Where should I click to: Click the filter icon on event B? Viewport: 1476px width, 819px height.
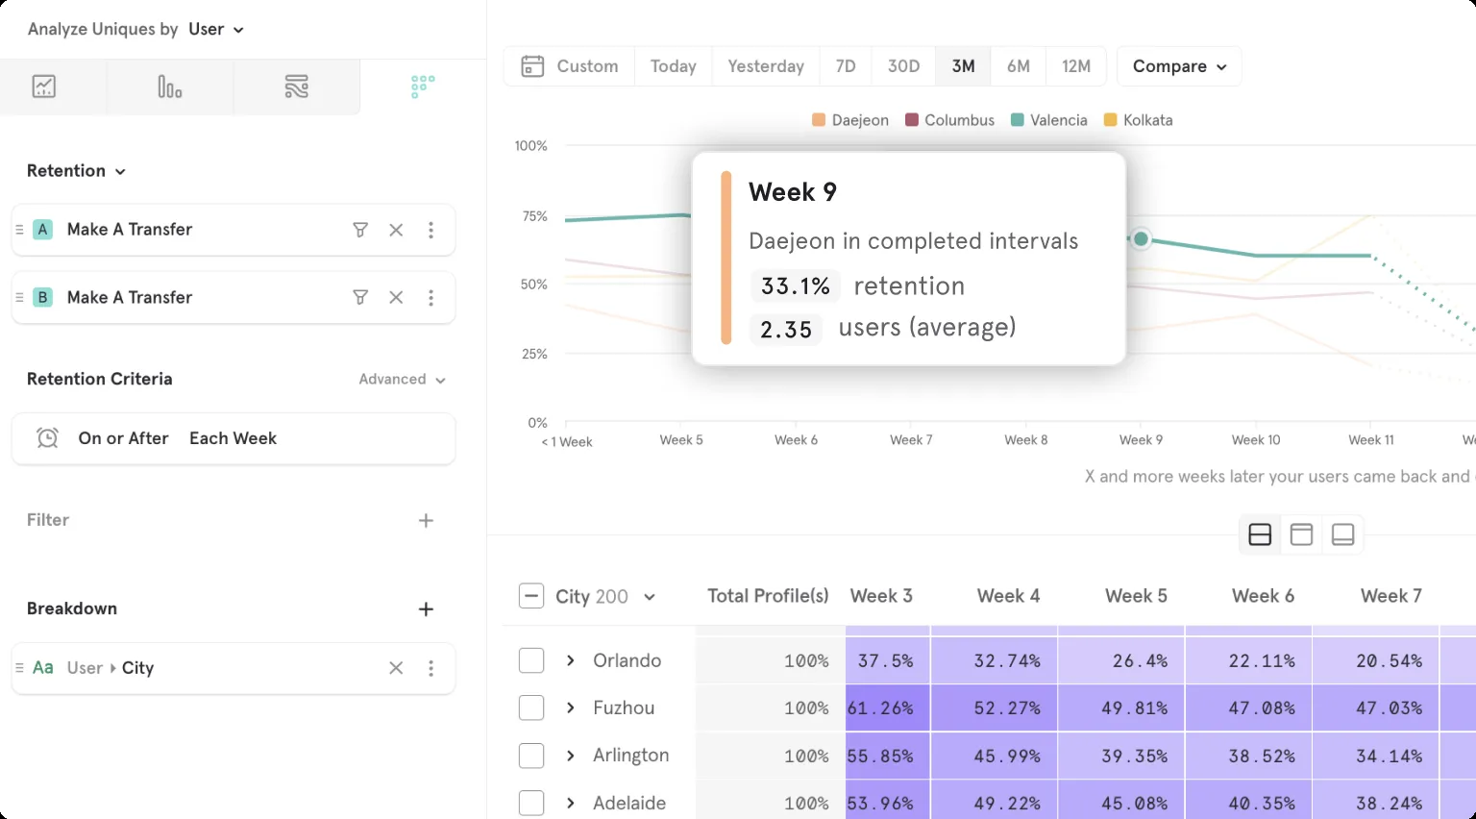click(x=360, y=298)
